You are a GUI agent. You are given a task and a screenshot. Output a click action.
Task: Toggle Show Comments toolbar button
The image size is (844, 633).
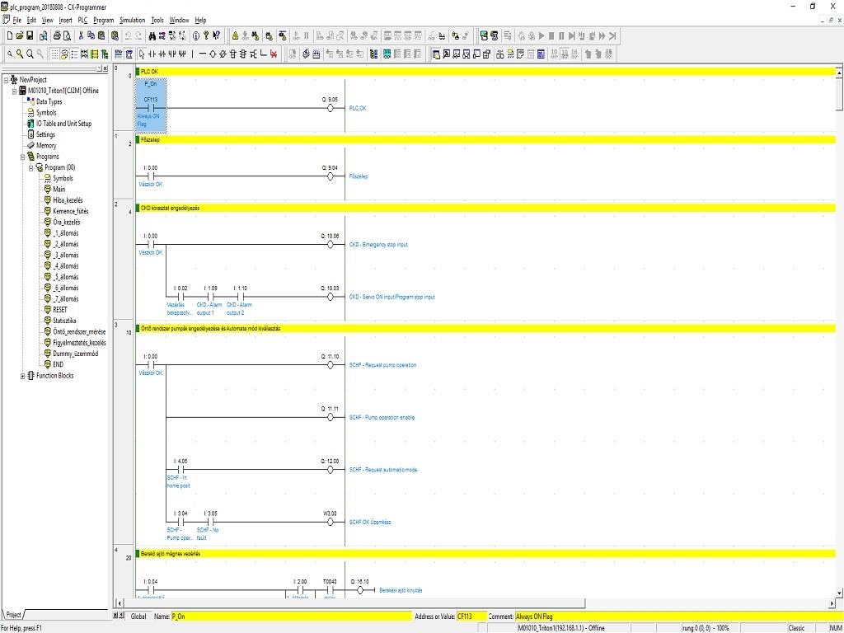coord(64,54)
